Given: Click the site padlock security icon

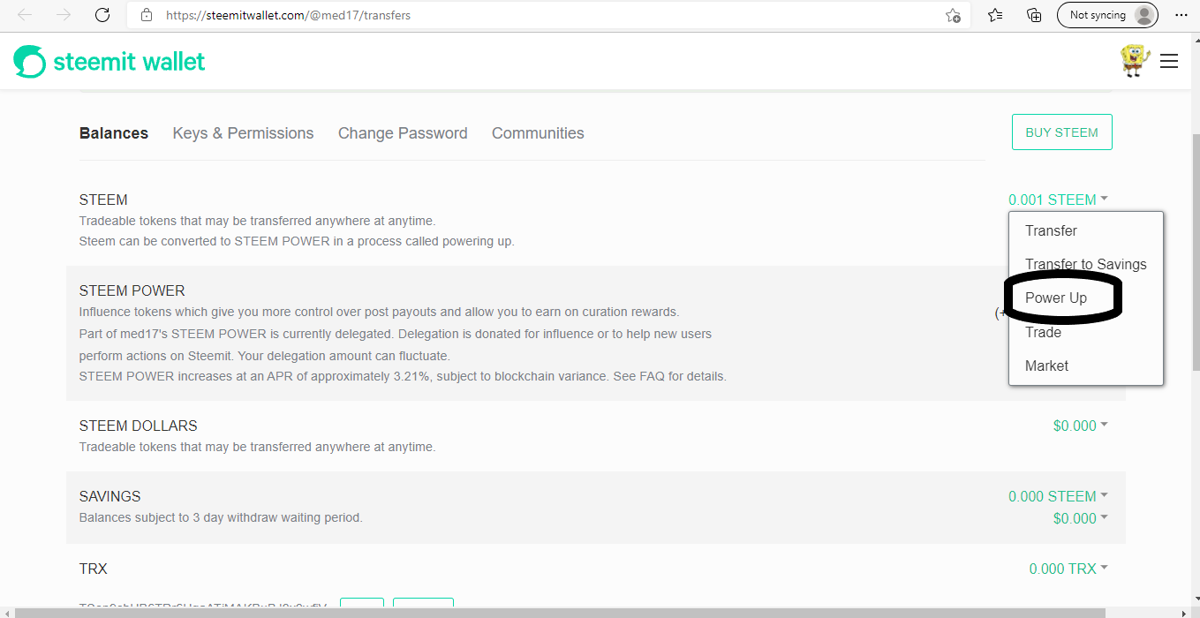Looking at the screenshot, I should (147, 15).
